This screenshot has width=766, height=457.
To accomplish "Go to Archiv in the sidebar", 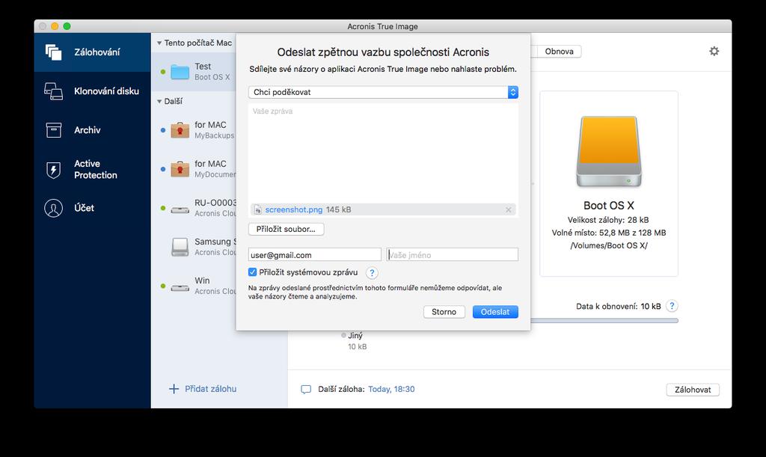I will tap(92, 130).
